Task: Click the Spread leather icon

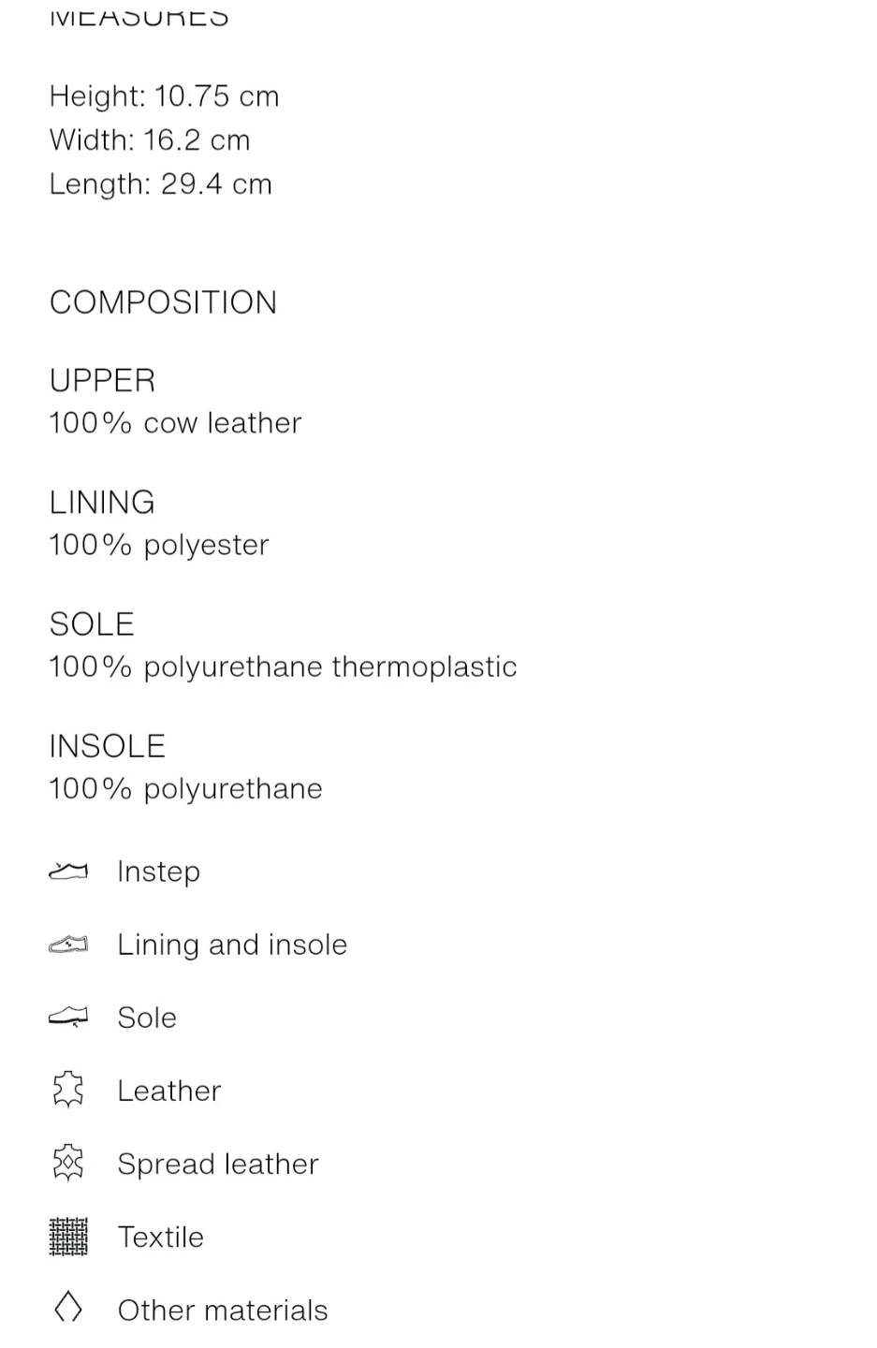Action: click(x=67, y=1163)
